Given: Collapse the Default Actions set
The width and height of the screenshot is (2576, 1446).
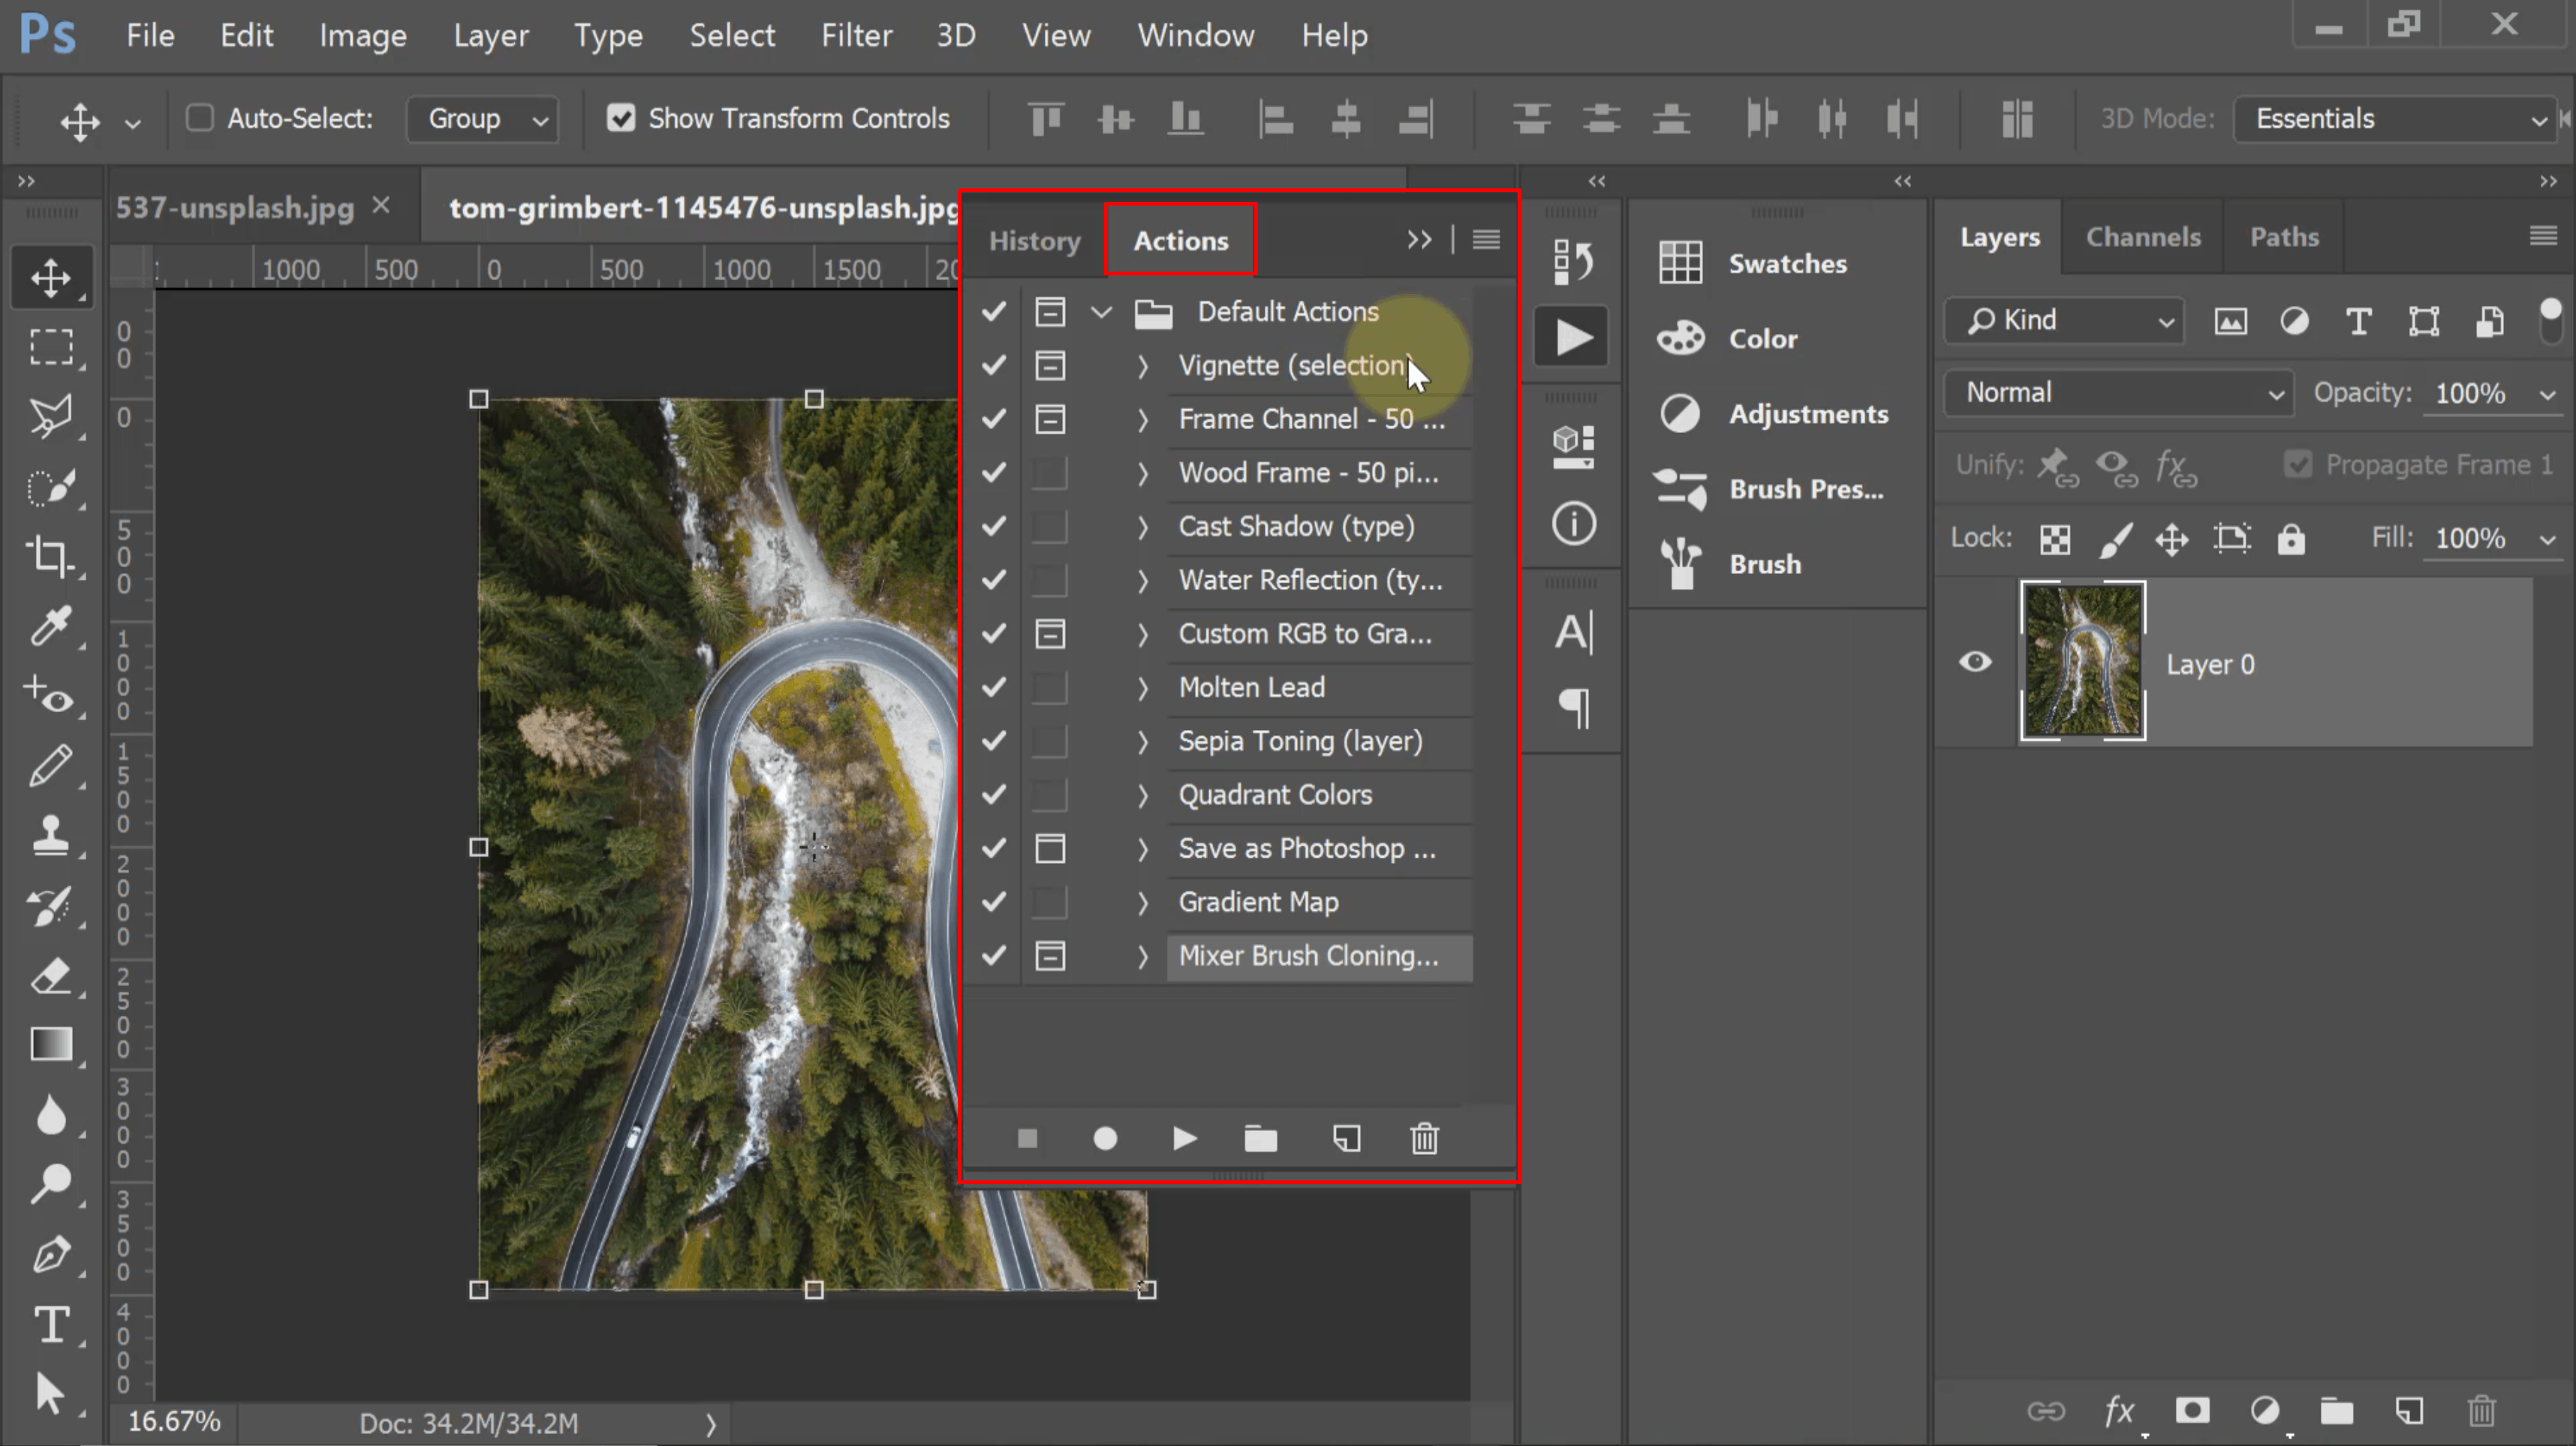Looking at the screenshot, I should 1101,312.
